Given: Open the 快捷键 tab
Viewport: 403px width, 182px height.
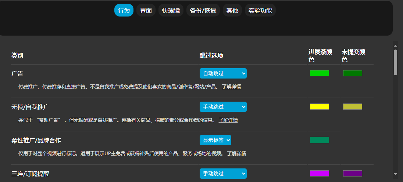Looking at the screenshot, I should pyautogui.click(x=171, y=10).
